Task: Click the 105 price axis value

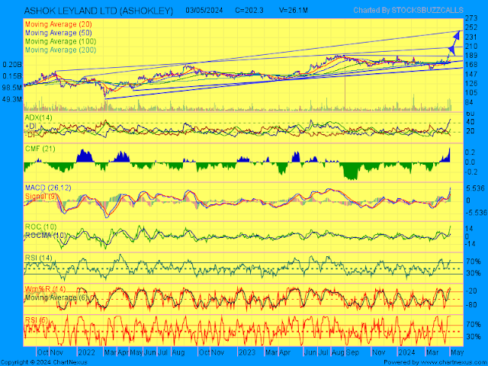Action: click(471, 93)
